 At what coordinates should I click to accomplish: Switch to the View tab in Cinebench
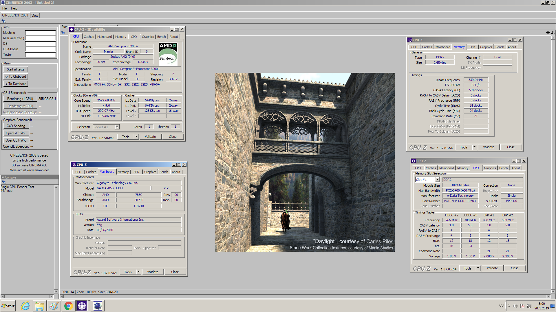click(35, 16)
